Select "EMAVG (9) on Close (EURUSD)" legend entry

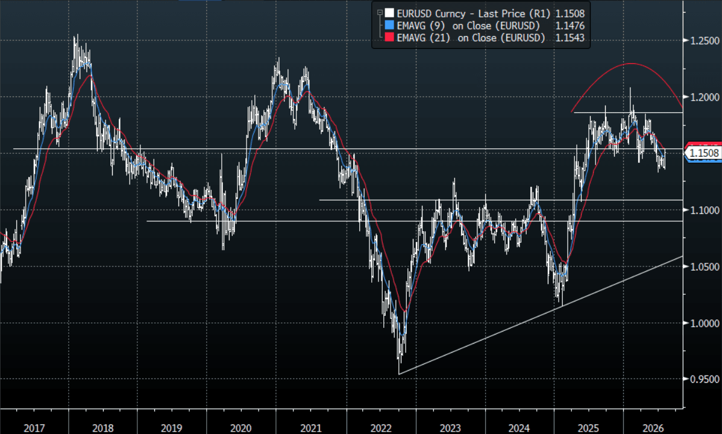(468, 25)
